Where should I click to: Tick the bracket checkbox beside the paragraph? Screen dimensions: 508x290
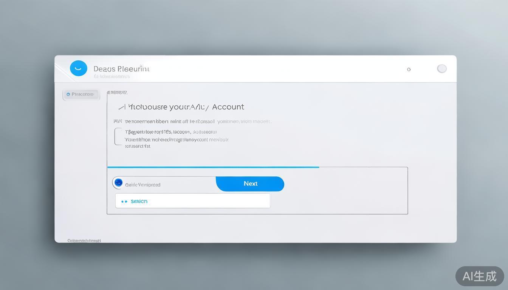point(118,137)
